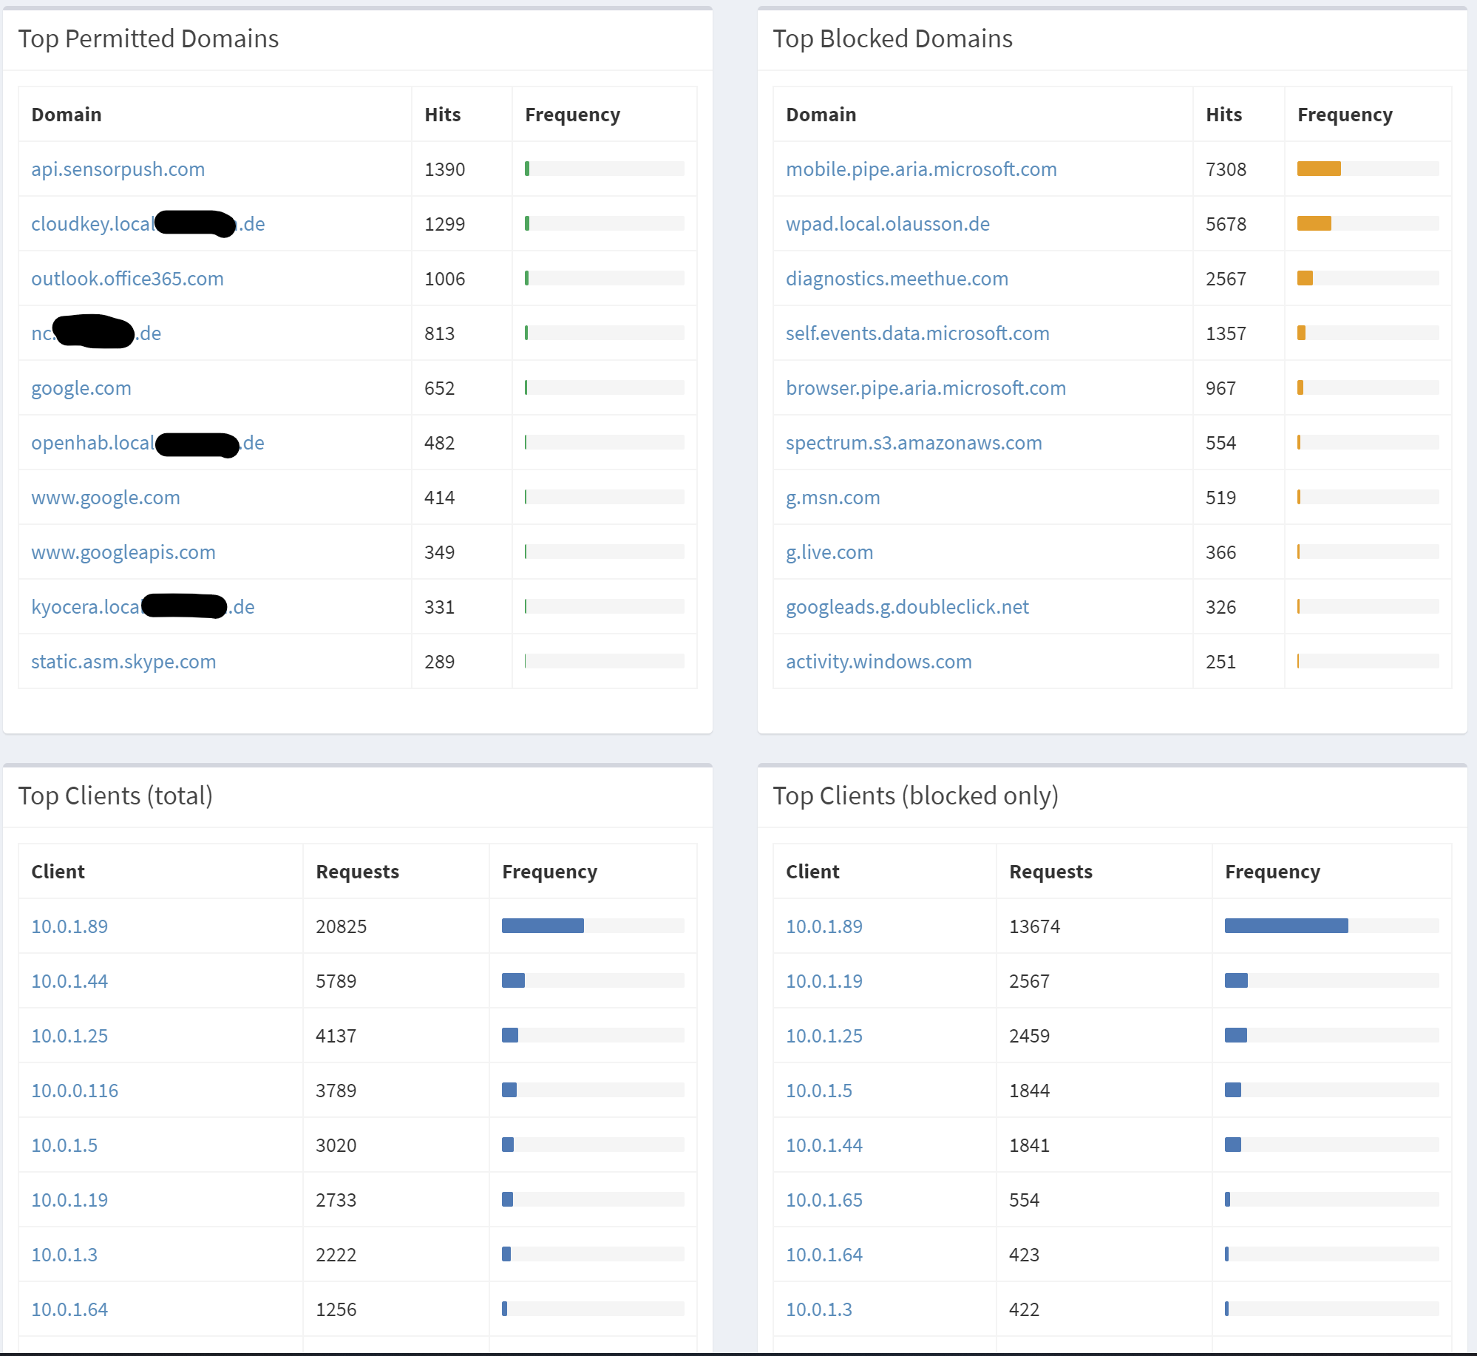Open api.sensorpush.com domain link
This screenshot has width=1477, height=1356.
[118, 169]
